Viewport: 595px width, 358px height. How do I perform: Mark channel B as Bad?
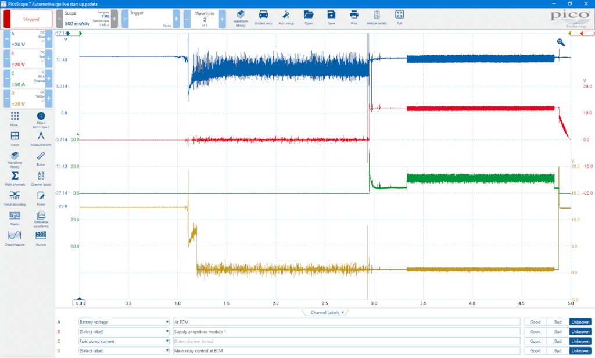[557, 331]
